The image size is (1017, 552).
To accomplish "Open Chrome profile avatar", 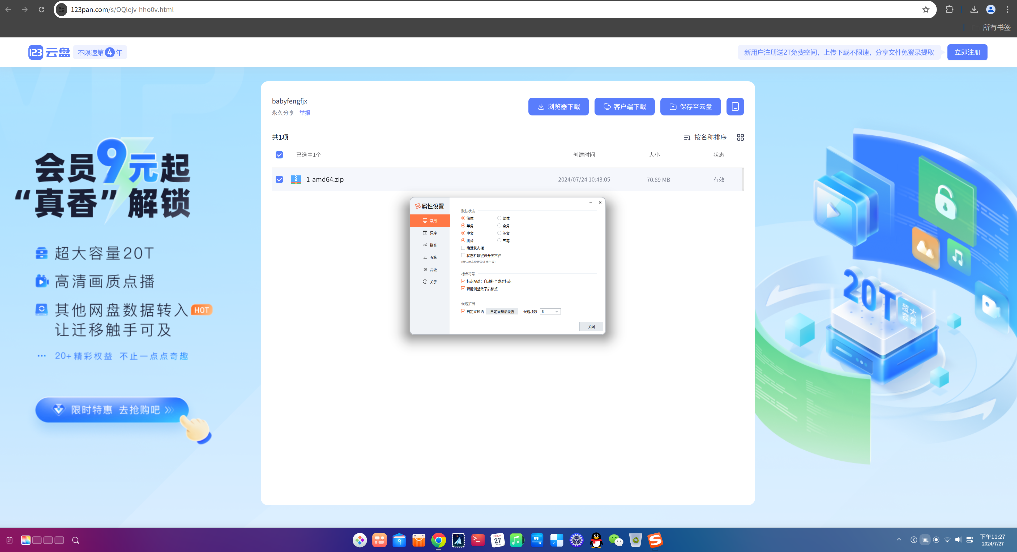I will pos(990,10).
